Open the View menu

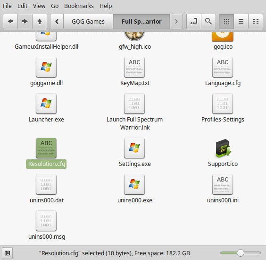[x=39, y=6]
